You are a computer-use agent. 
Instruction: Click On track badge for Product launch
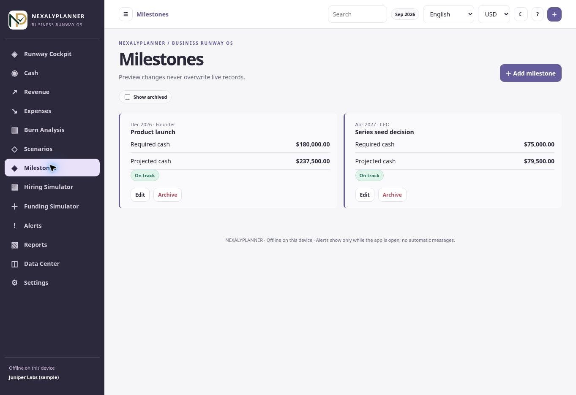(x=145, y=176)
